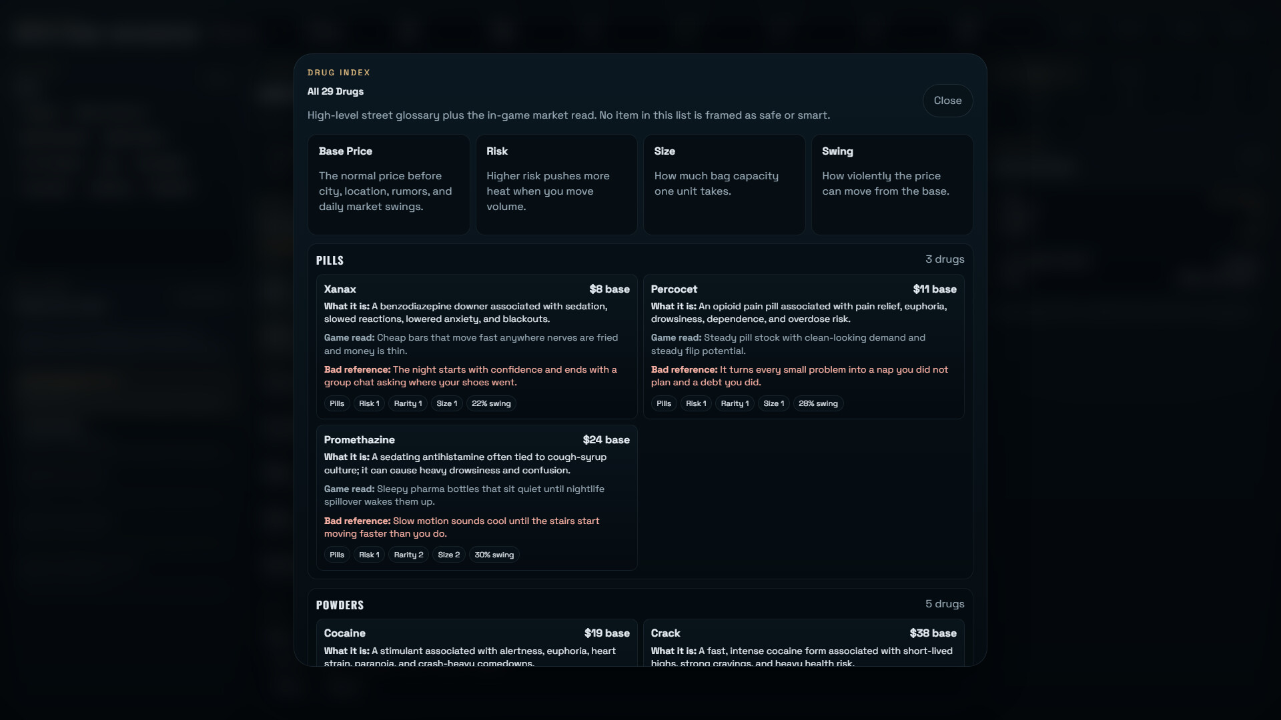Select the 22% swing tag on Xanax
Image resolution: width=1281 pixels, height=720 pixels.
pos(491,403)
